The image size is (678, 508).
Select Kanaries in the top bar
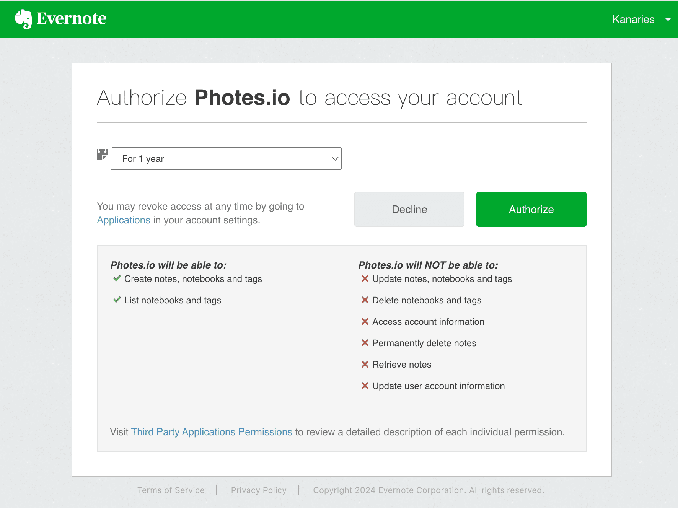[633, 19]
